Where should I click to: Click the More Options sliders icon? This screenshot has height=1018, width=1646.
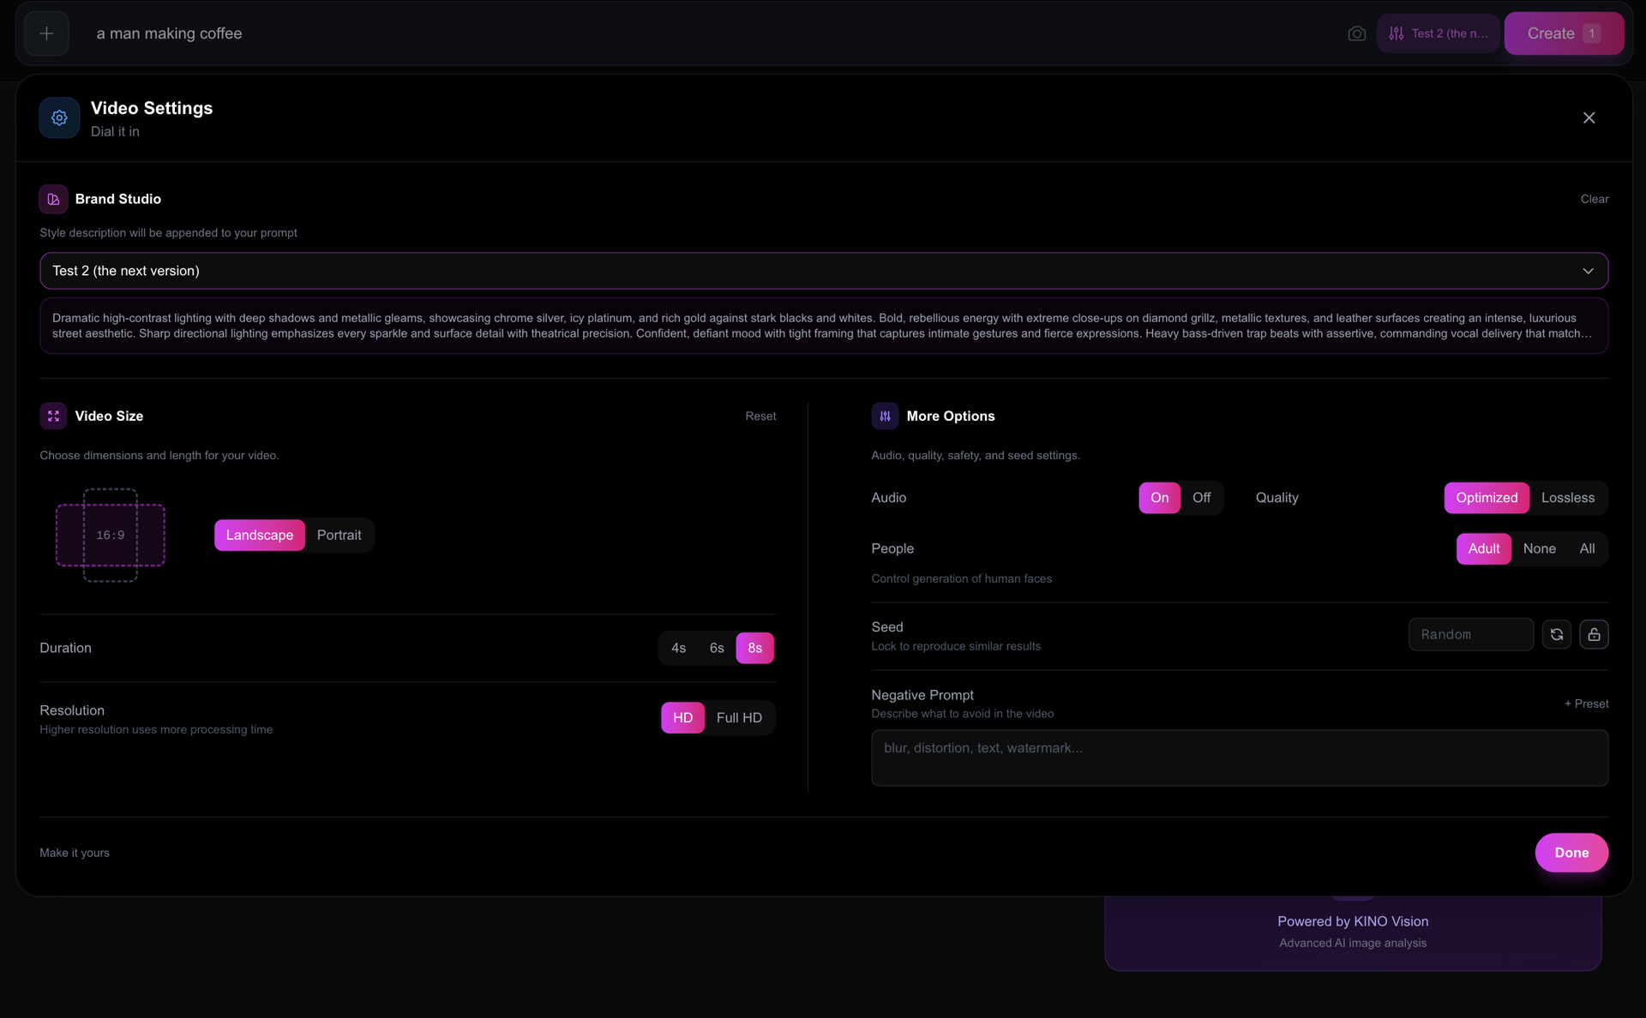point(885,416)
